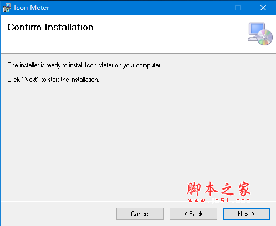Screen dimensions: 276x226
Task: Click the CD disc in the setup graphic
Action: (265, 37)
